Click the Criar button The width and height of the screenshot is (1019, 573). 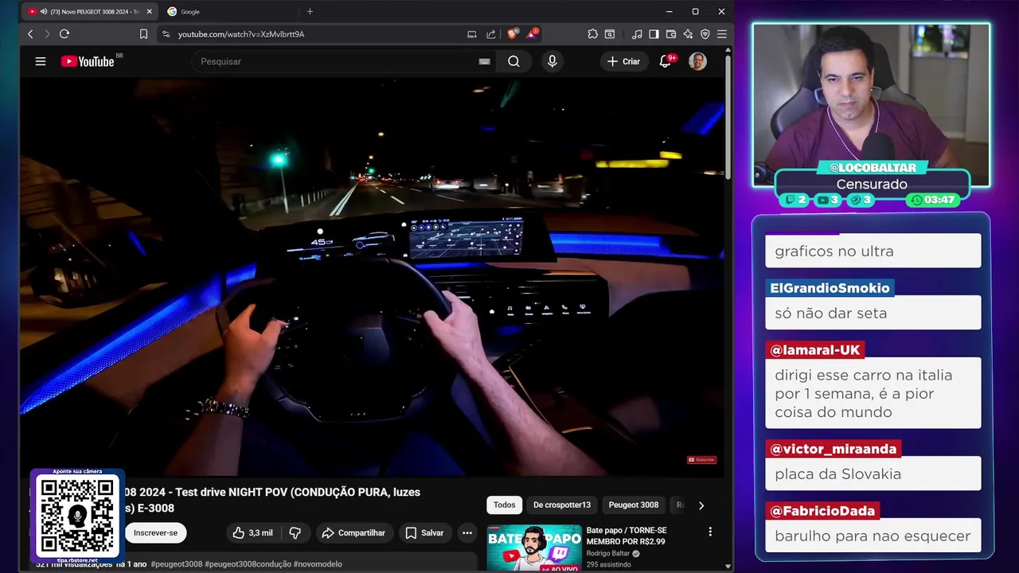tap(623, 61)
